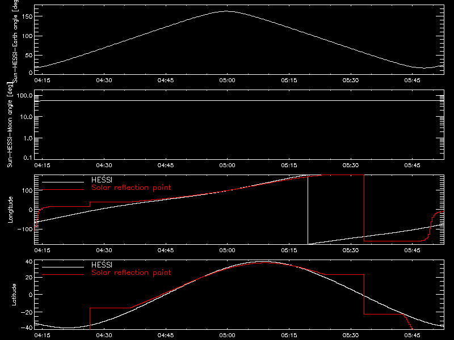Screen dimensions: 454x340
Task: Click '04:15' time label under Latitude plot
Action: [x=42, y=335]
